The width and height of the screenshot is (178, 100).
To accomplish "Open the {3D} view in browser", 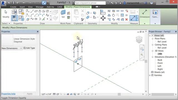I will click(x=160, y=54).
